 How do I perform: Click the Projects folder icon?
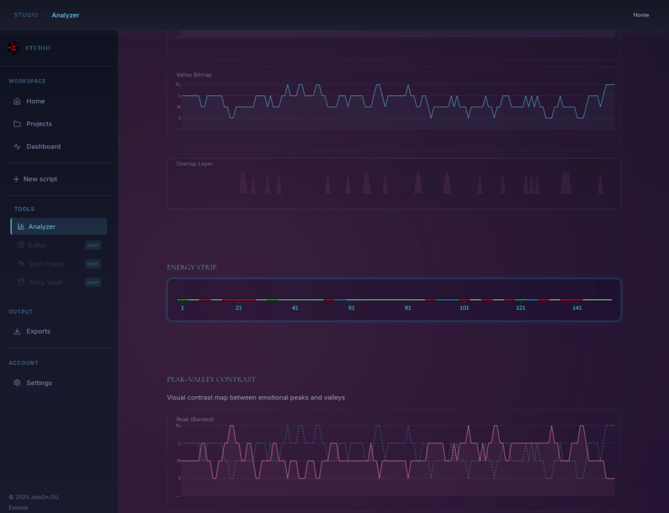pyautogui.click(x=17, y=124)
